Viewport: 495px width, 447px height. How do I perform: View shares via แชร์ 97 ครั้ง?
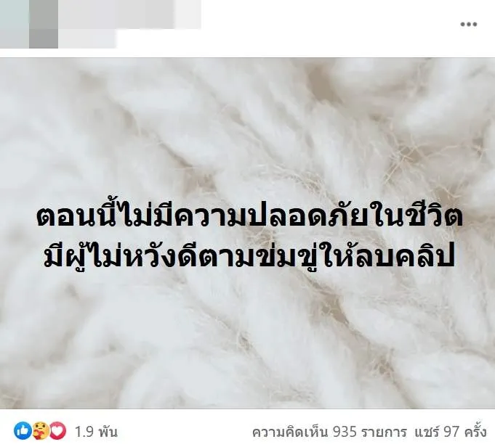[451, 432]
